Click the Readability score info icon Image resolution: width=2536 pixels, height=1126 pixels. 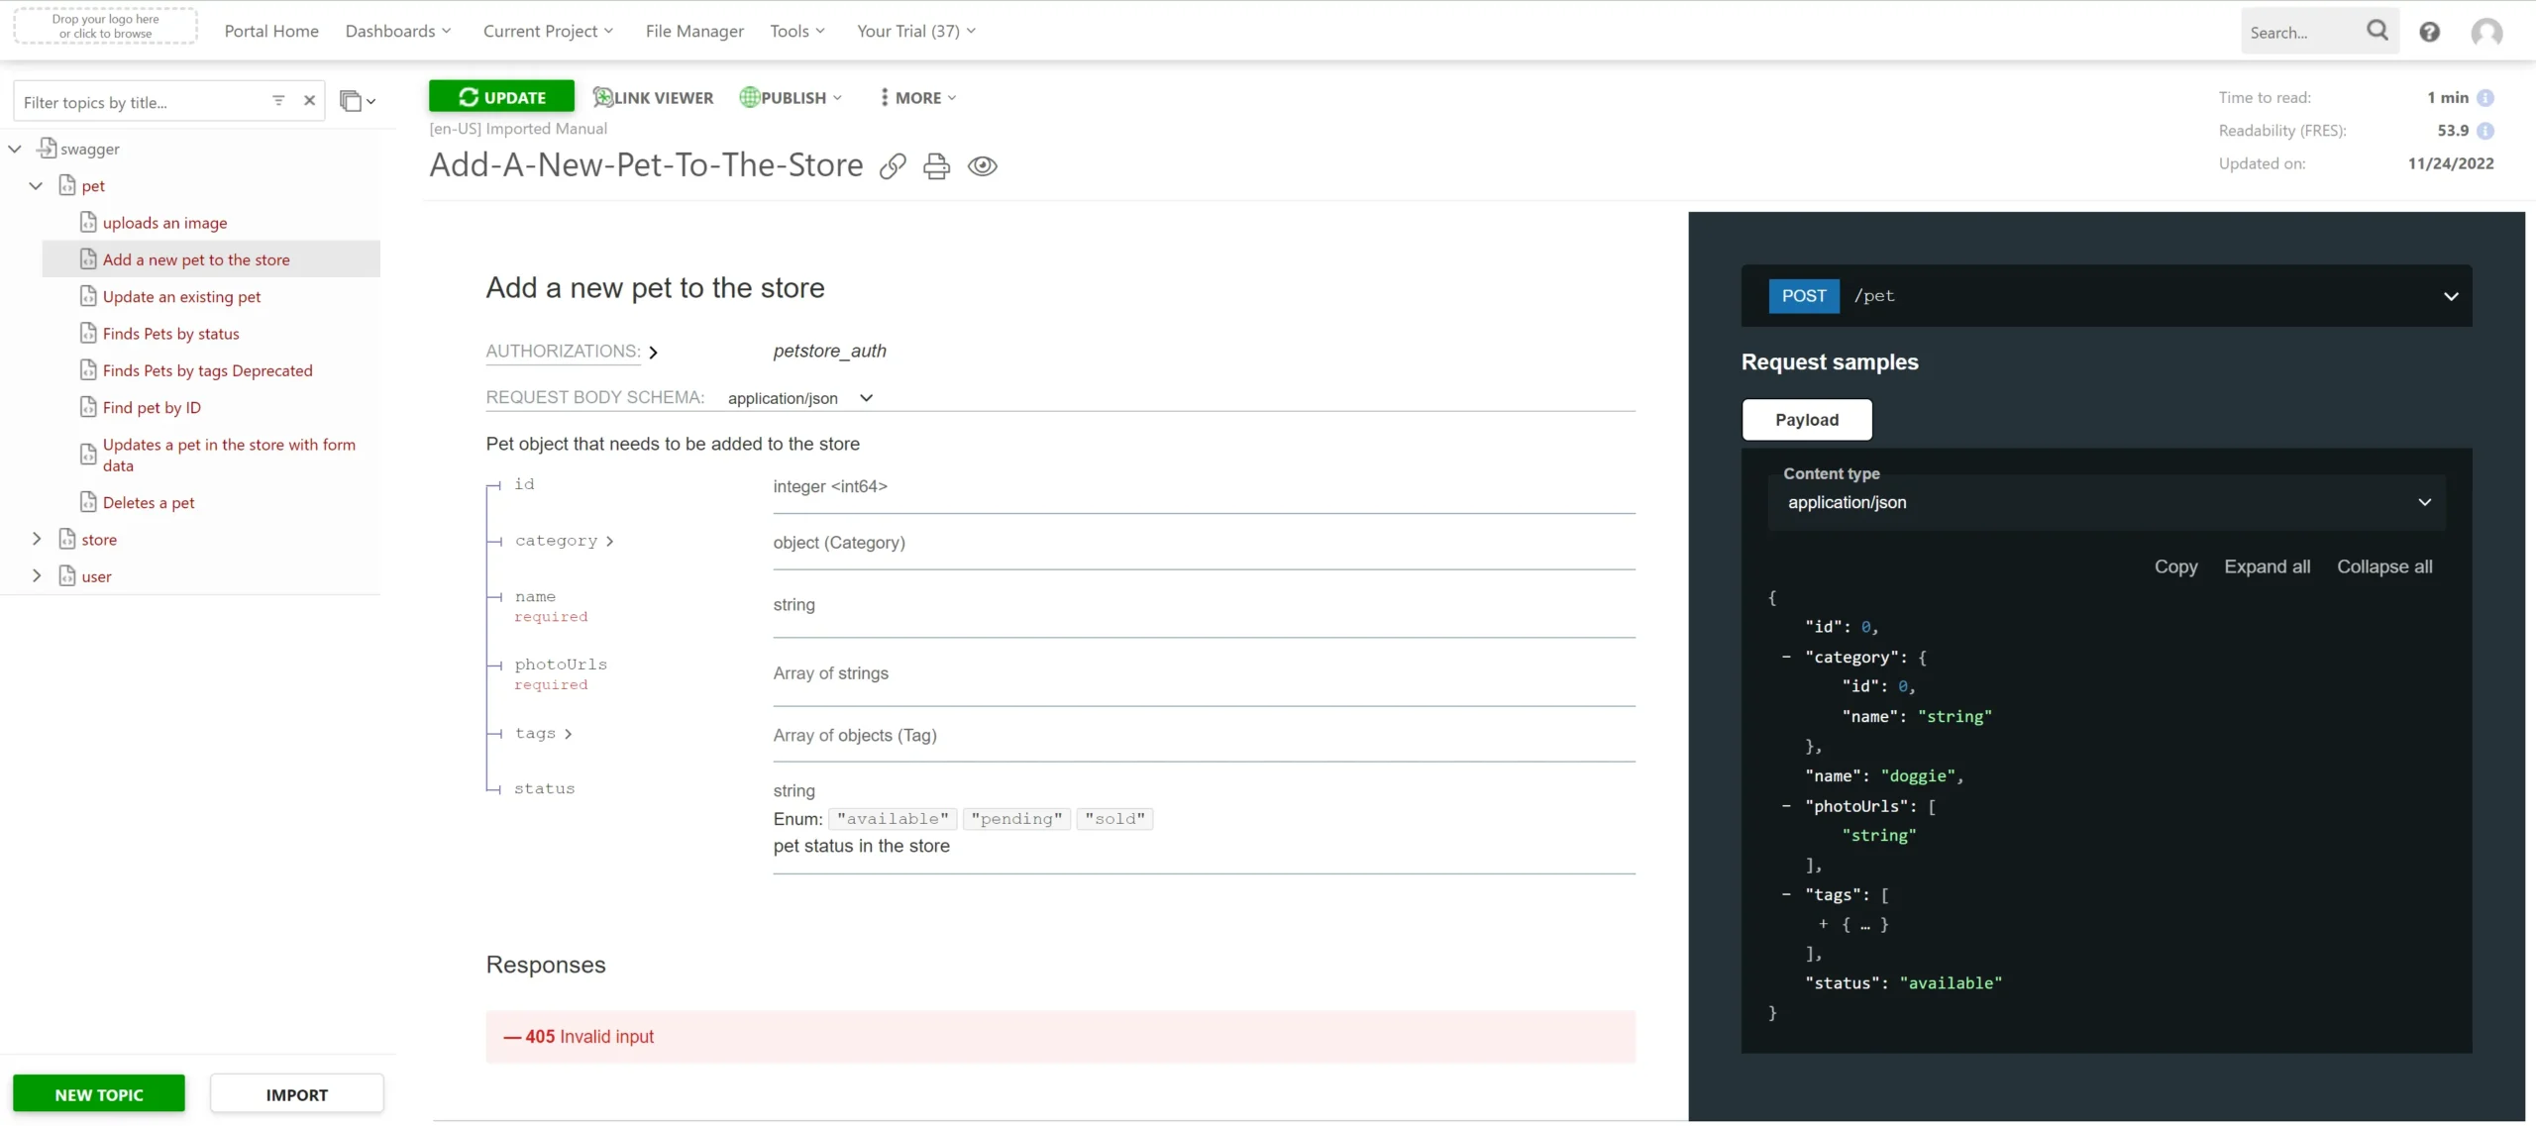coord(2487,130)
